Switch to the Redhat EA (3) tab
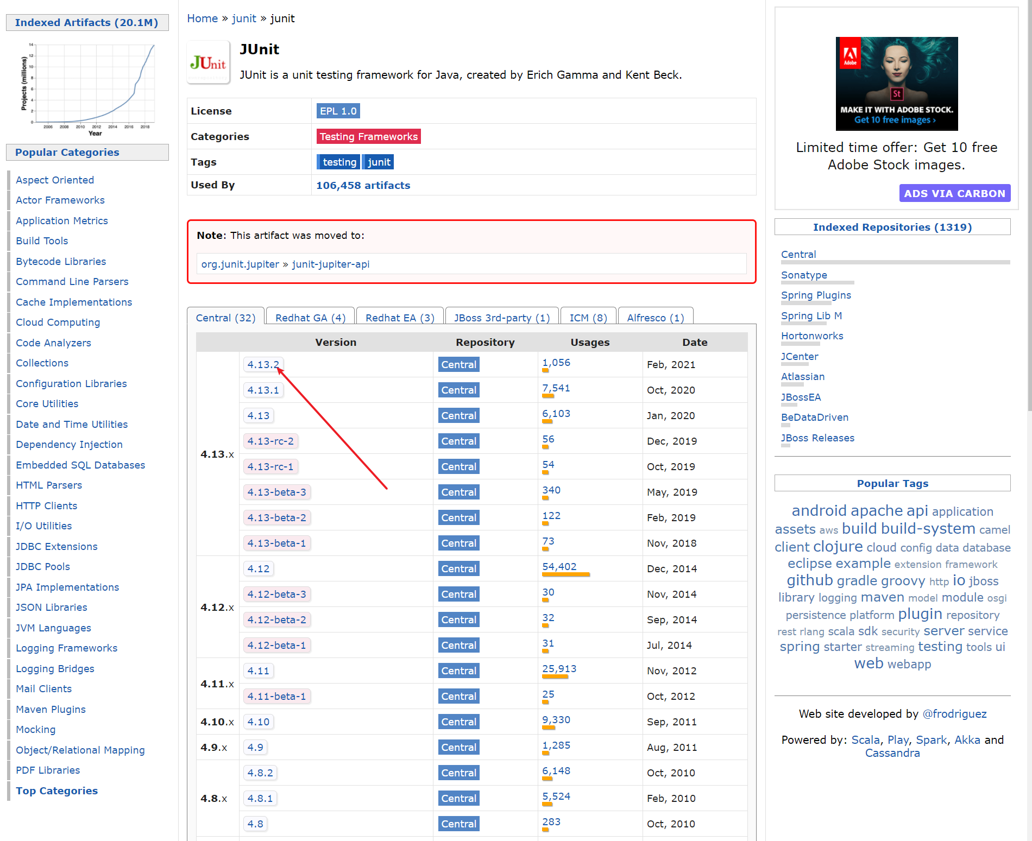Viewport: 1032px width, 841px height. [x=400, y=318]
